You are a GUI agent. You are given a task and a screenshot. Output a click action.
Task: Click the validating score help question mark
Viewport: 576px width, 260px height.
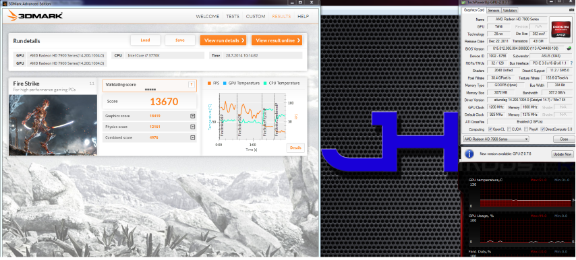click(x=192, y=84)
